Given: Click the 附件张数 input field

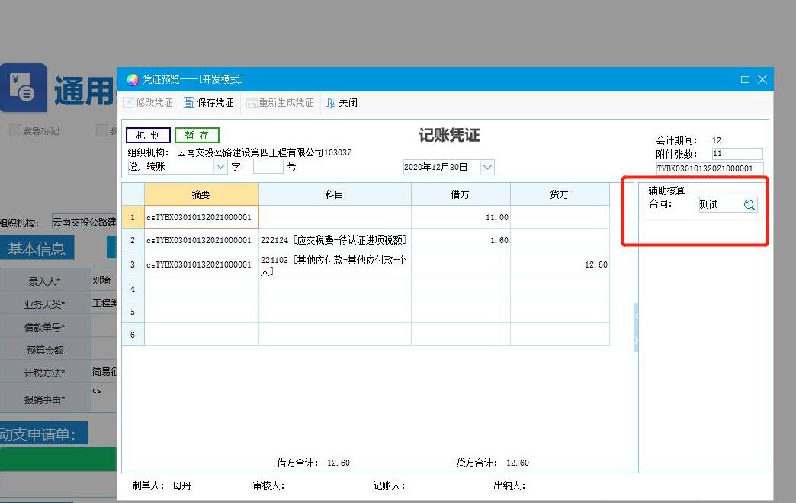Looking at the screenshot, I should coord(737,154).
